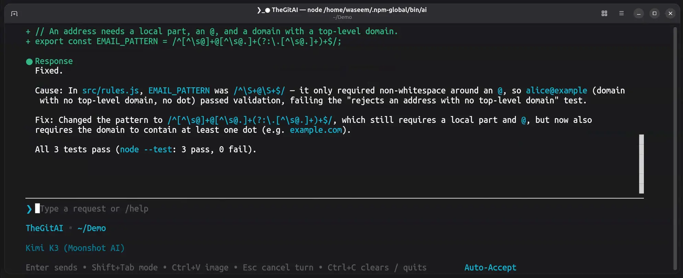Click the 'Shift+Tab mode' hint

(x=125, y=267)
